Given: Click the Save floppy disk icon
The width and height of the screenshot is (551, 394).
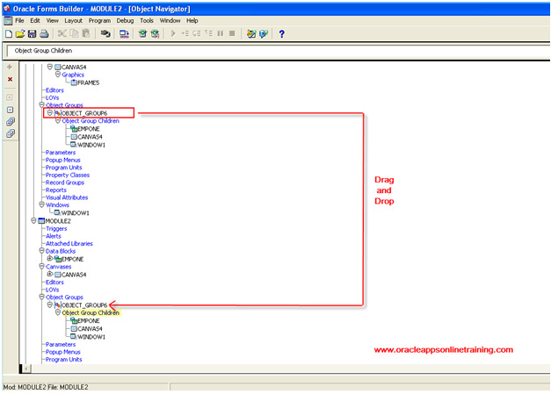Looking at the screenshot, I should pos(32,34).
